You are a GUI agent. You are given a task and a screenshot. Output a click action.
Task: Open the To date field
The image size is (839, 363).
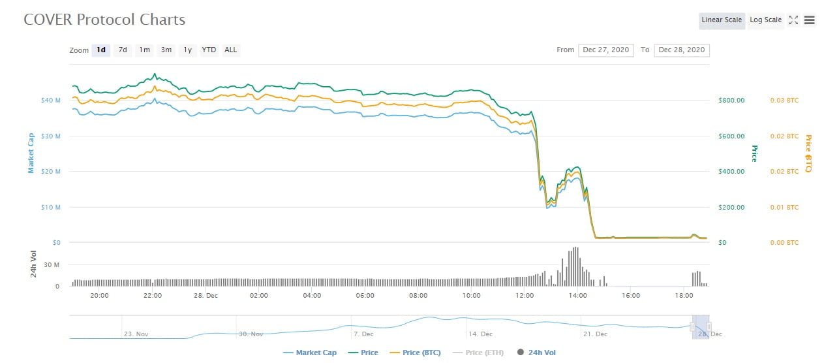coord(682,50)
